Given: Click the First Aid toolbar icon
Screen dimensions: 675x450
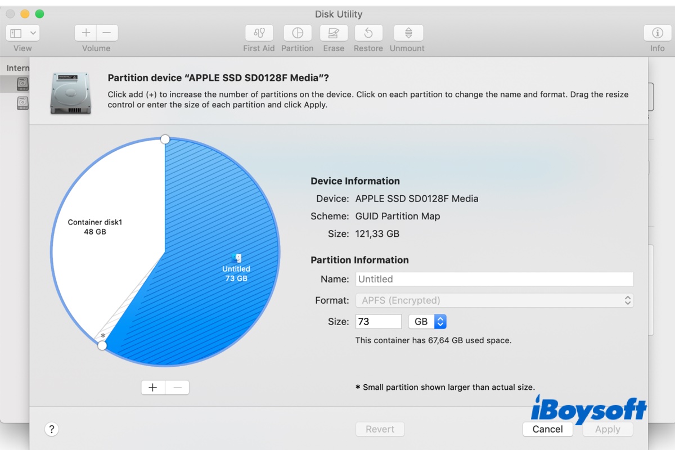Looking at the screenshot, I should pos(259,33).
